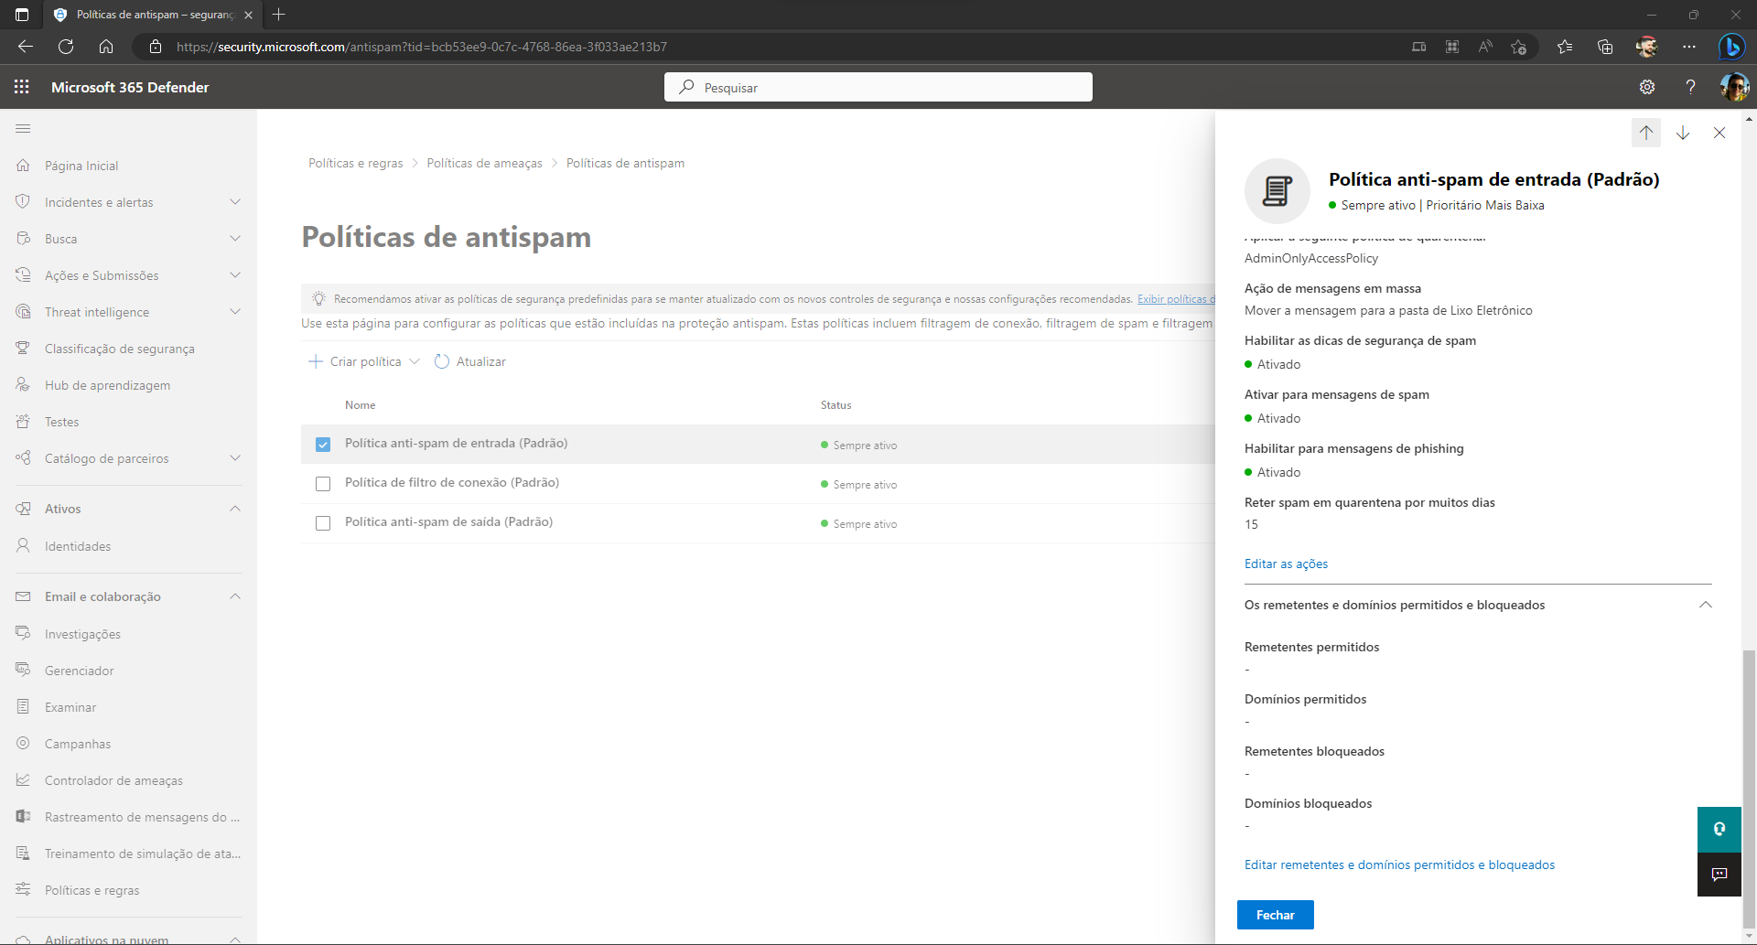
Task: Open the browser settings ellipsis menu
Action: point(1689,47)
